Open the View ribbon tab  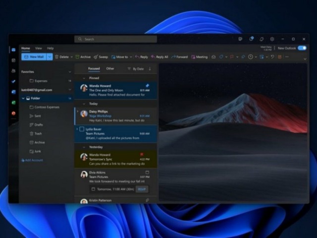[x=38, y=48]
